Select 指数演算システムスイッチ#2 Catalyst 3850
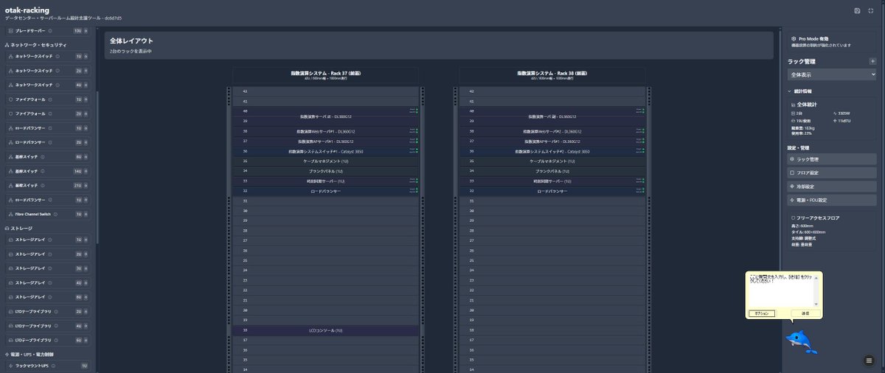The image size is (885, 373). tap(552, 151)
